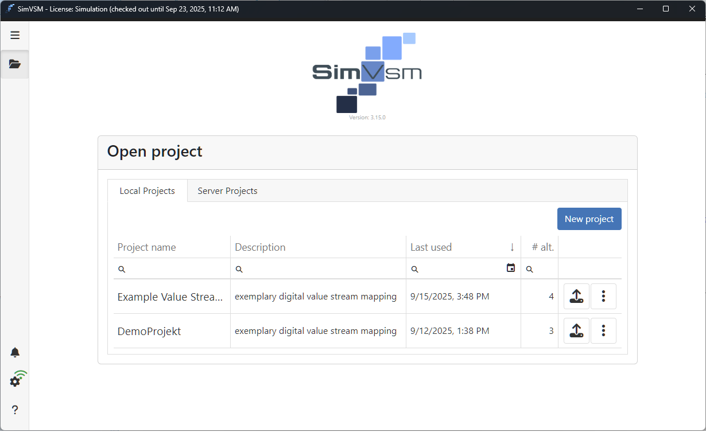Open notifications via the bell icon
Viewport: 706px width, 432px height.
(x=15, y=352)
